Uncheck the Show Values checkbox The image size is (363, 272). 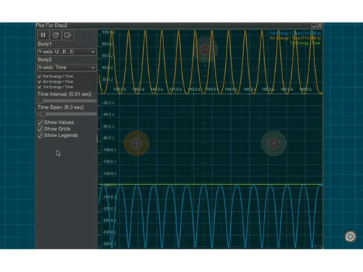click(41, 123)
